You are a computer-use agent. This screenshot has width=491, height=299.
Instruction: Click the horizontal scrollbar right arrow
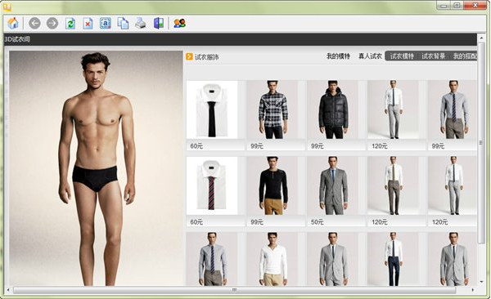[473, 290]
